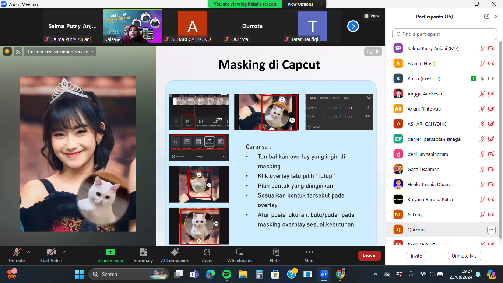Viewport: 503px width, 283px height.
Task: Open the More options menu
Action: pos(309,255)
